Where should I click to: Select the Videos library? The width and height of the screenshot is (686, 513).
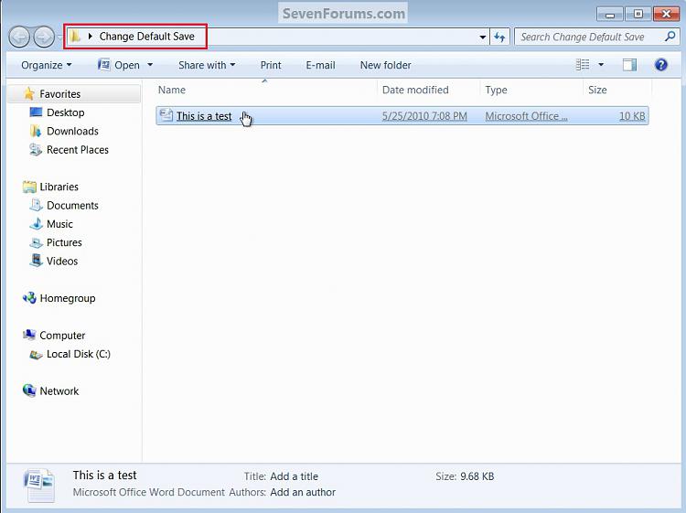(62, 262)
